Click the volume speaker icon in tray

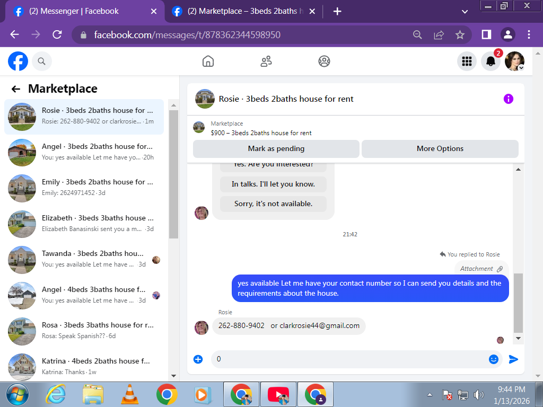click(478, 394)
